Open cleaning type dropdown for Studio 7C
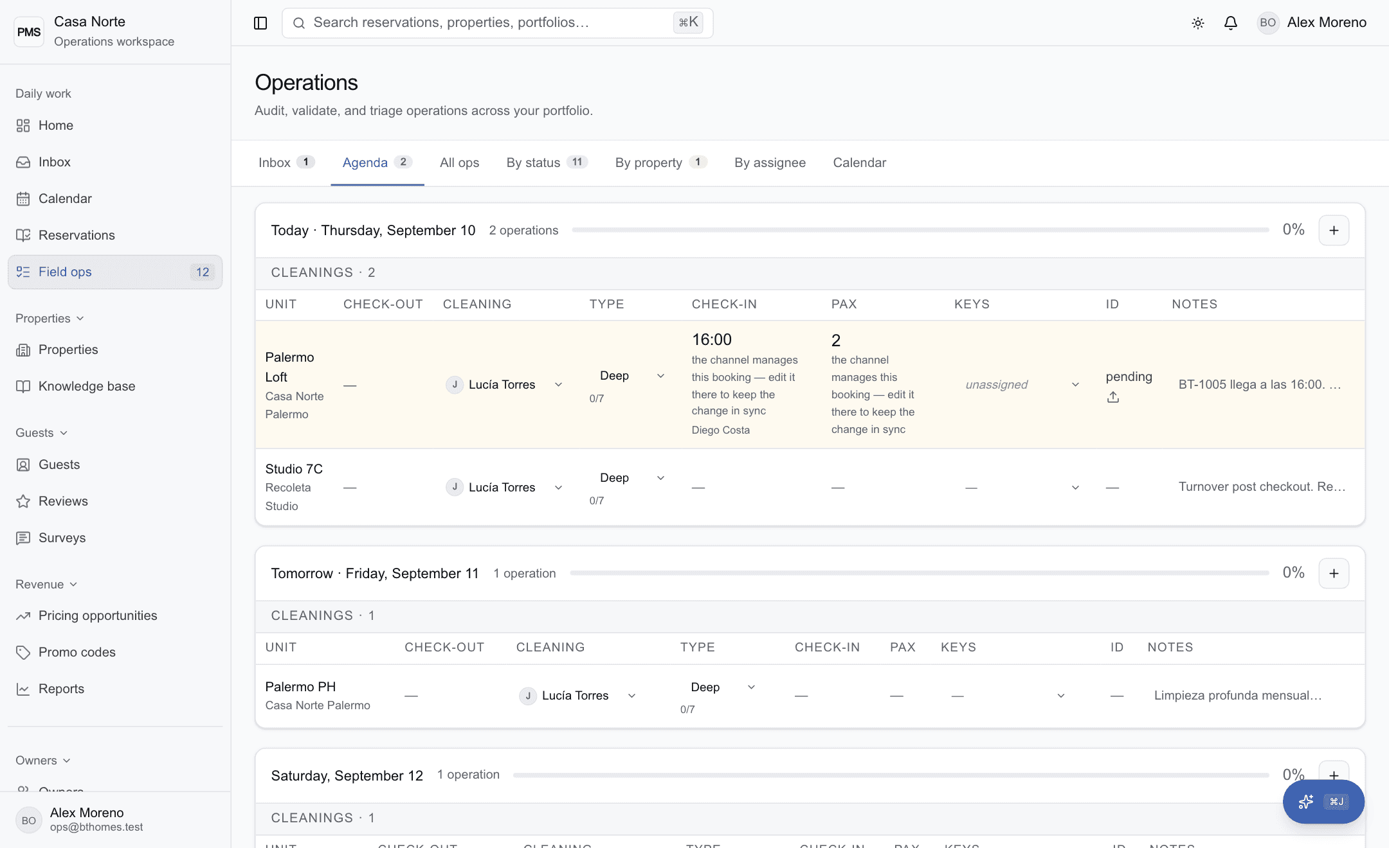The width and height of the screenshot is (1389, 848). [x=631, y=478]
